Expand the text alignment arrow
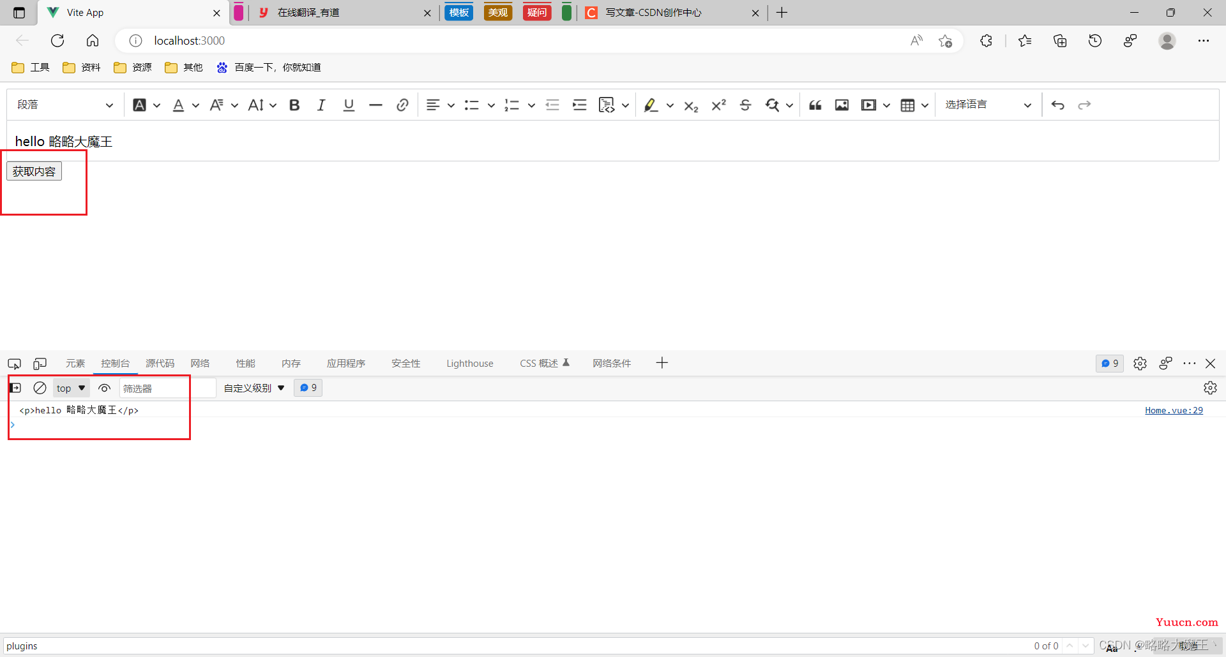 pyautogui.click(x=451, y=105)
